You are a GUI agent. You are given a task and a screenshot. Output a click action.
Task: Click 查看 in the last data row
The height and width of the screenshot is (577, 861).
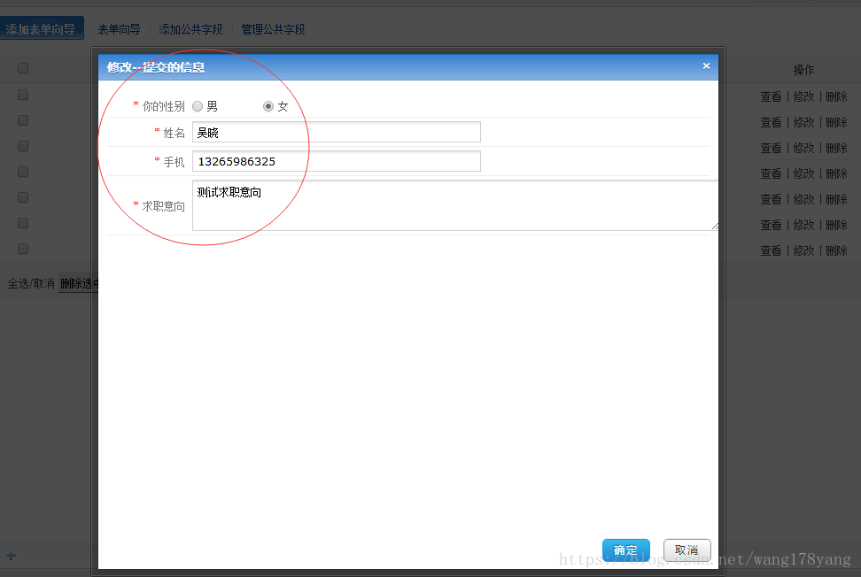click(771, 250)
